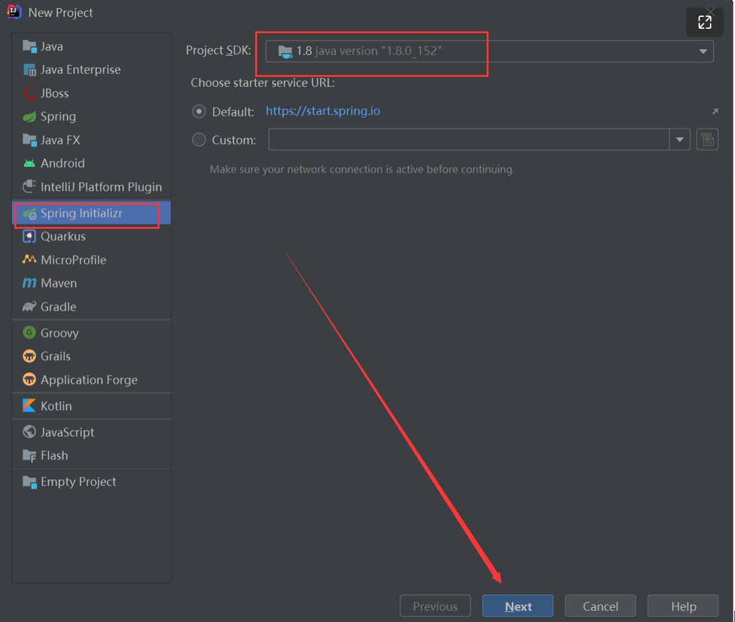Select the Groovy list entry
The width and height of the screenshot is (735, 622).
click(91, 333)
